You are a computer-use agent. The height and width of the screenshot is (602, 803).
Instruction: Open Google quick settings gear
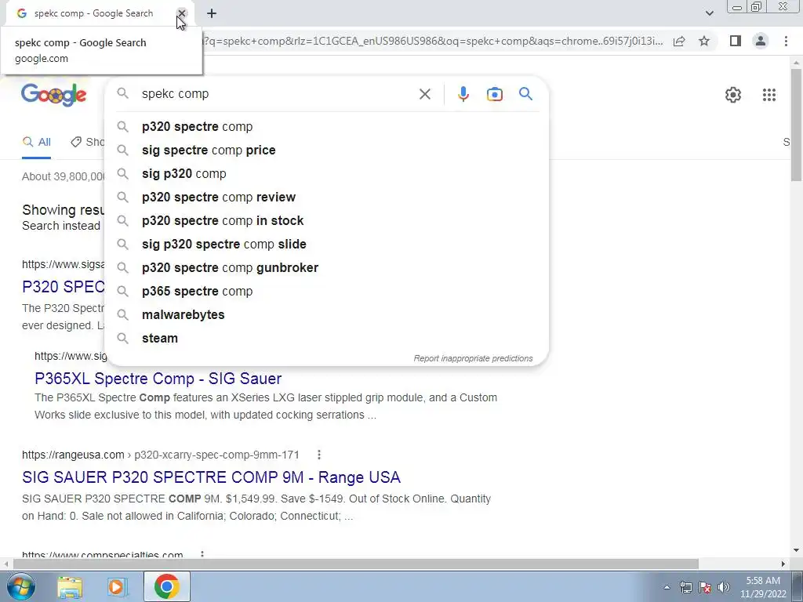click(x=733, y=95)
